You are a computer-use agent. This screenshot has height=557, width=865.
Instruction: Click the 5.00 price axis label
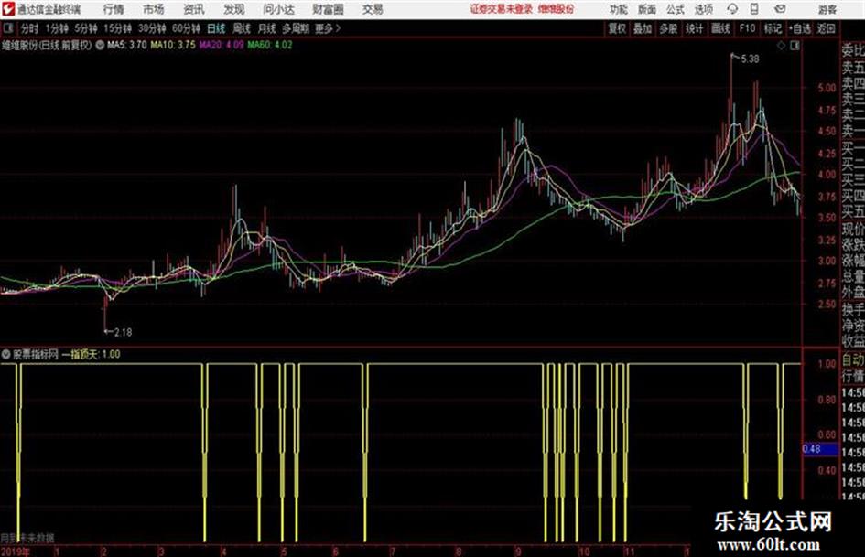point(827,87)
